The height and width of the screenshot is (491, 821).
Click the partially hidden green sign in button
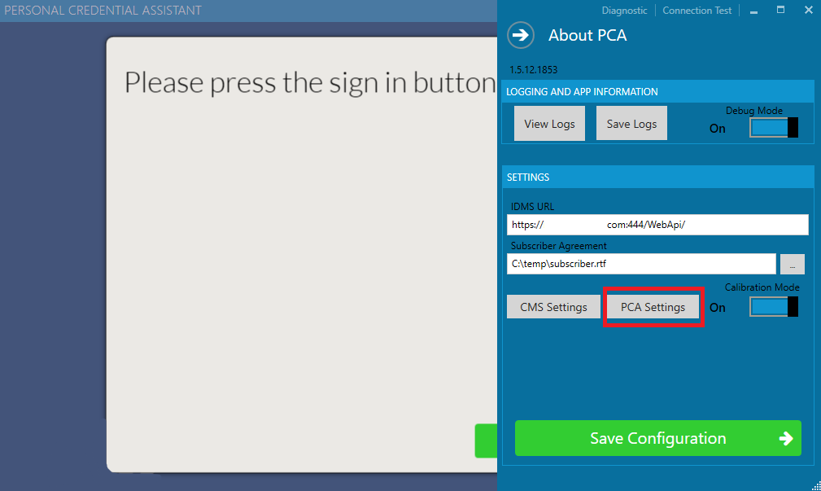(x=486, y=441)
